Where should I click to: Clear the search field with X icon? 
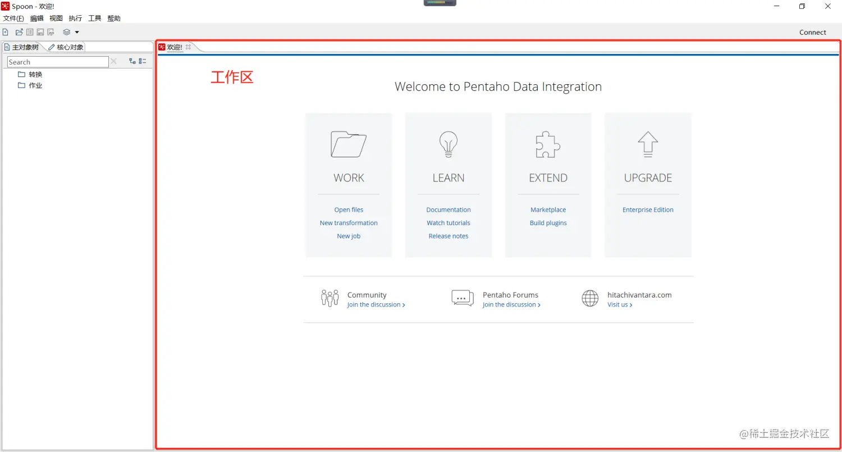click(x=113, y=61)
